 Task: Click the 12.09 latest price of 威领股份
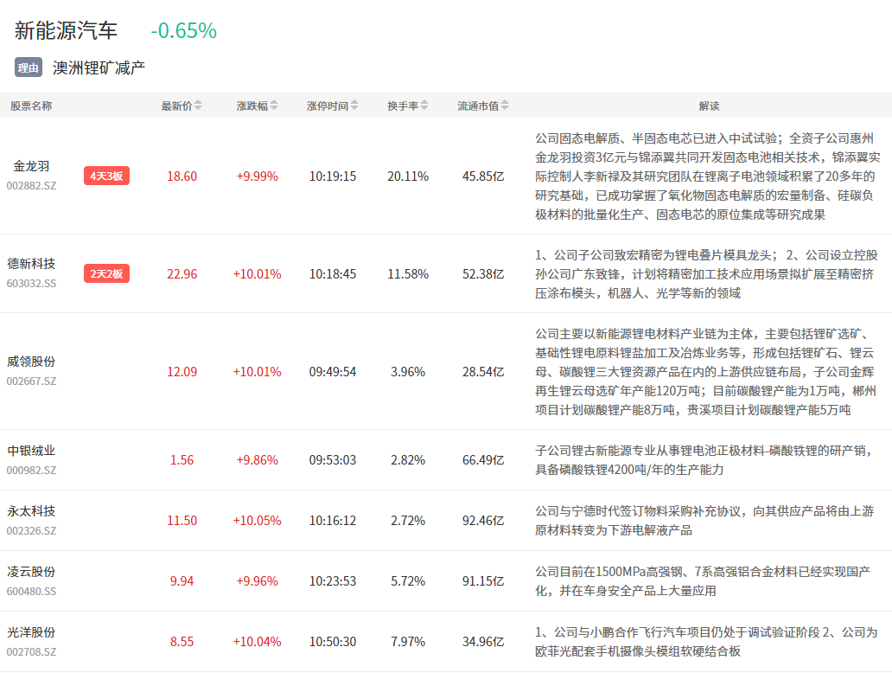click(182, 372)
